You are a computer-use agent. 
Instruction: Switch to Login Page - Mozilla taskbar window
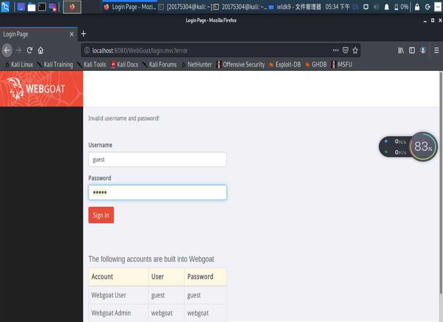point(130,7)
